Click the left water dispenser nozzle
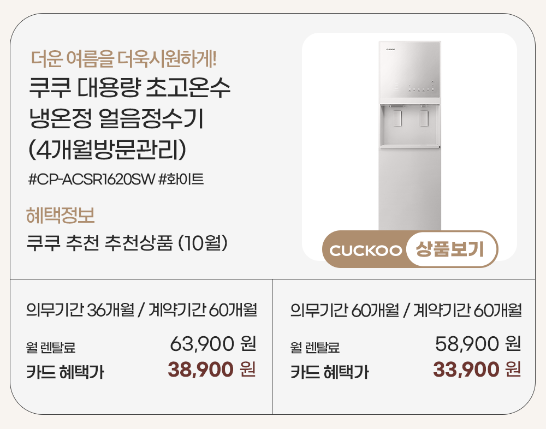Viewport: 546px width, 429px height. (397, 118)
